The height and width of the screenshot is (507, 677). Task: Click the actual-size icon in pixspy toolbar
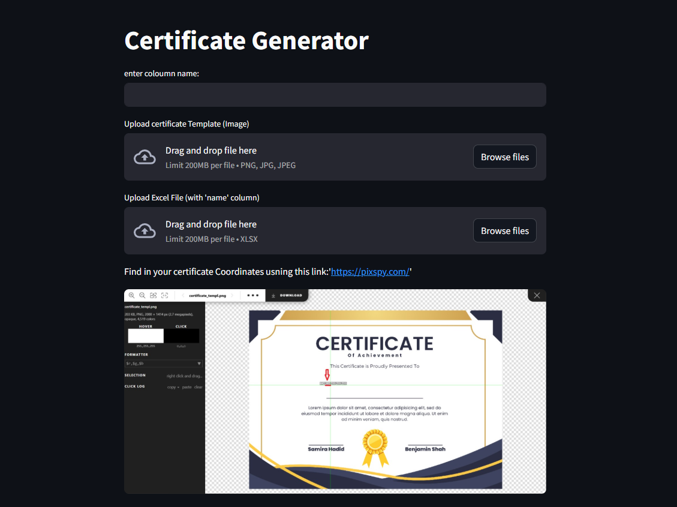[x=164, y=295]
